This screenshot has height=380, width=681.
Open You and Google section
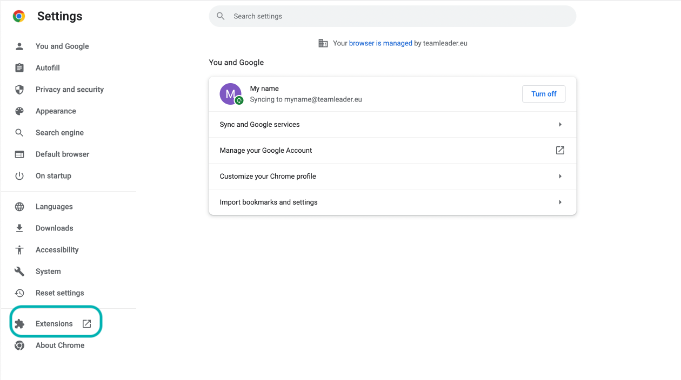tap(62, 46)
